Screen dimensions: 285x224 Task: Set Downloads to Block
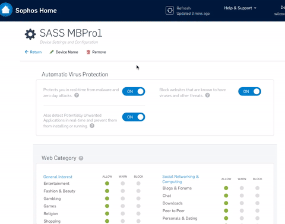[x=257, y=203]
